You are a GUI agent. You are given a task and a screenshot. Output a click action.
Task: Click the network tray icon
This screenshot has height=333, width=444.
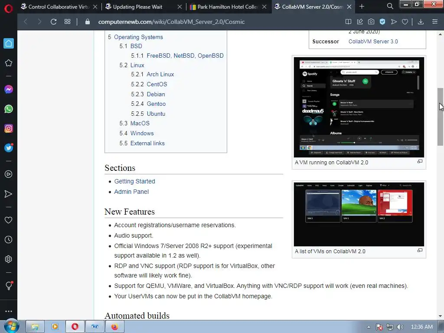pos(390,327)
